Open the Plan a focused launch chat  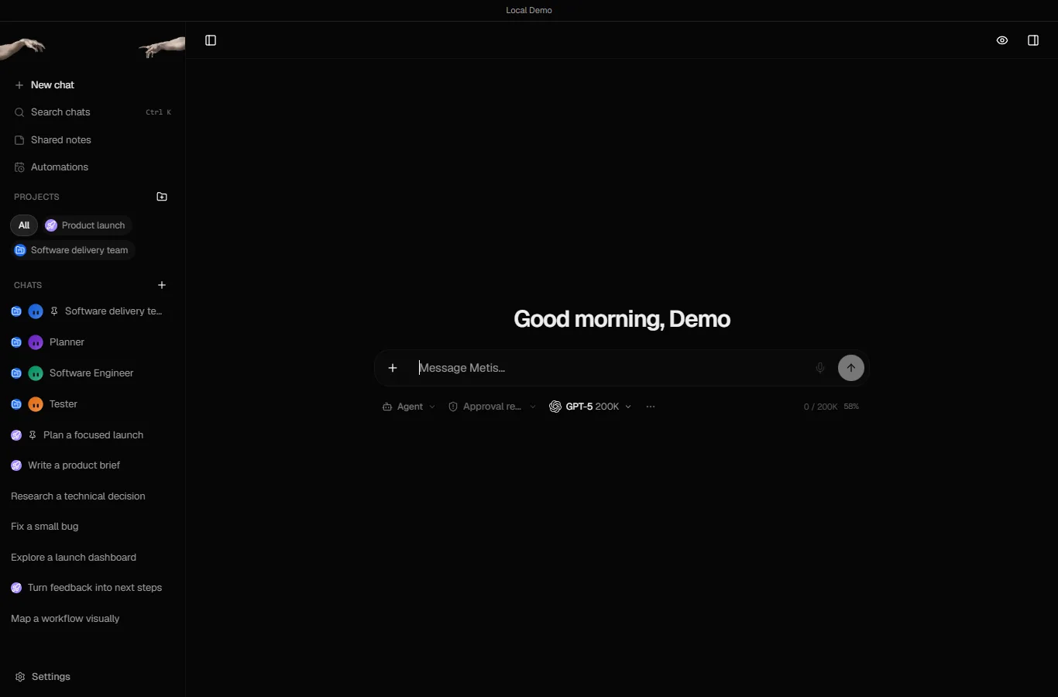point(92,435)
